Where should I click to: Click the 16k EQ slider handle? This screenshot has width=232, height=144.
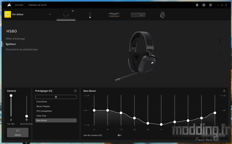coord(215,113)
